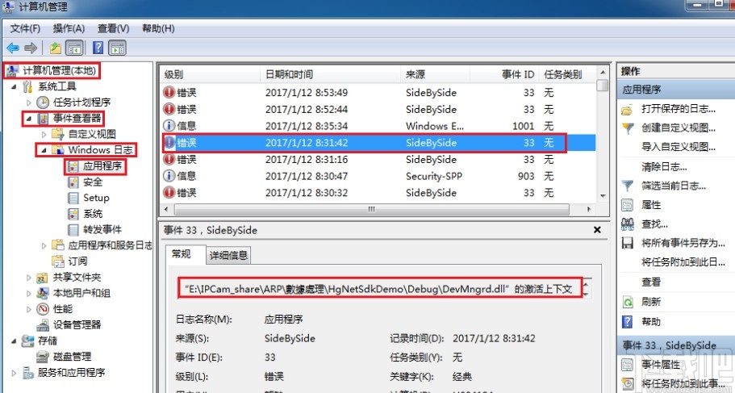The width and height of the screenshot is (735, 393).
Task: Click the up-one-level folder toolbar icon
Action: tap(56, 48)
